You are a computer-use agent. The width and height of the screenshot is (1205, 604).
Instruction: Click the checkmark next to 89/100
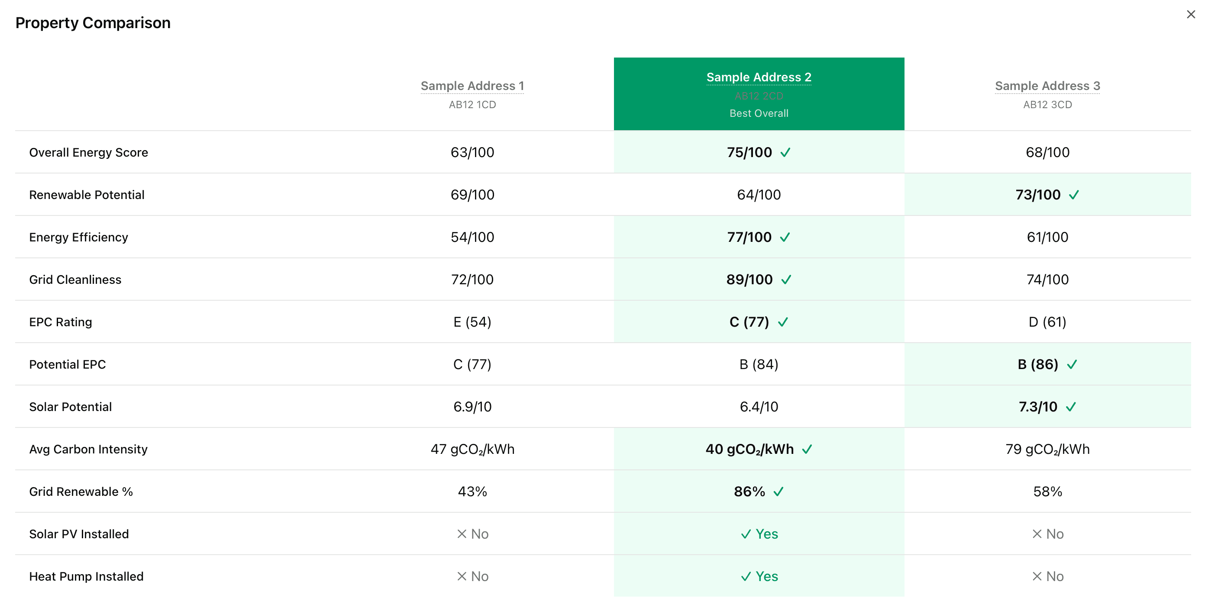point(786,280)
